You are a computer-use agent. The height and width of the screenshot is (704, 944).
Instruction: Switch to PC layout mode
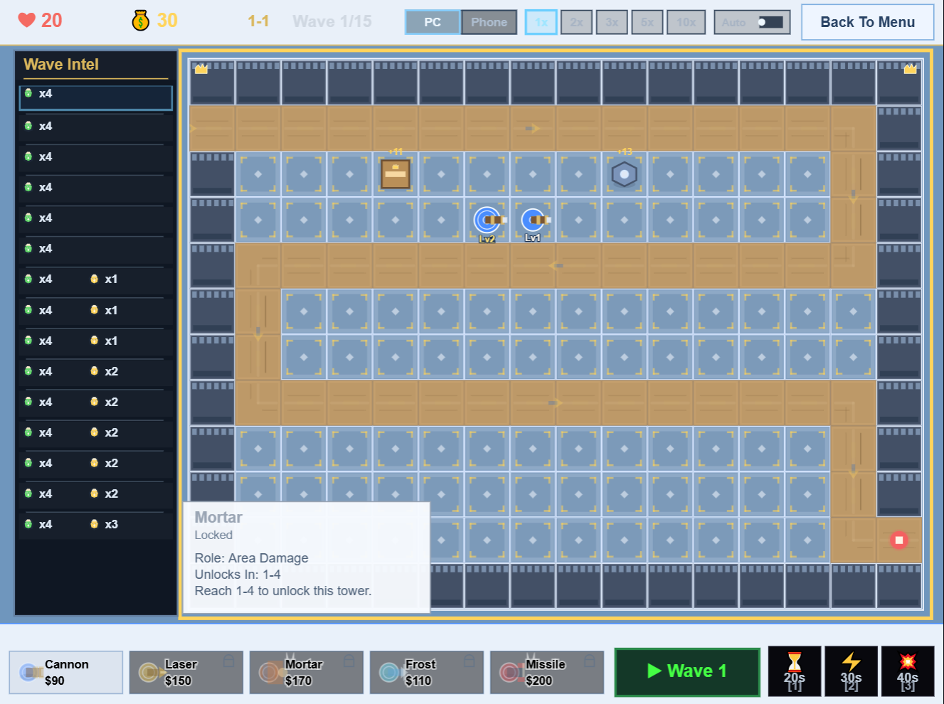pyautogui.click(x=433, y=22)
